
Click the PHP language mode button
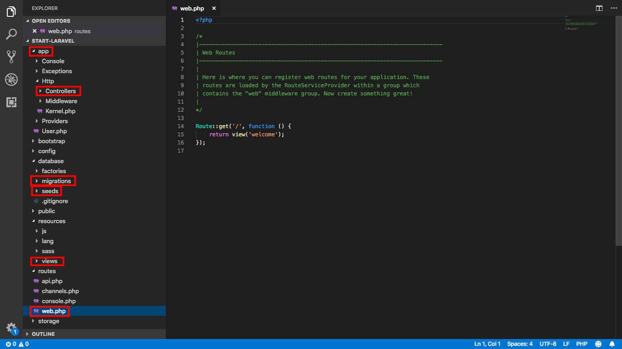581,344
